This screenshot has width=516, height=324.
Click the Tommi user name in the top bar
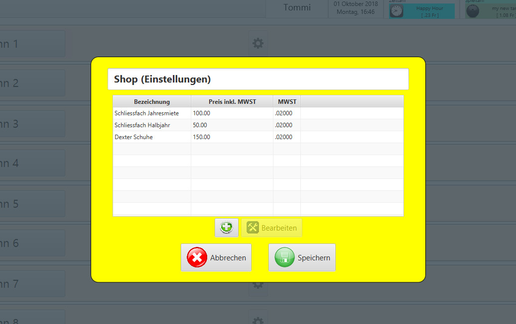tap(297, 7)
